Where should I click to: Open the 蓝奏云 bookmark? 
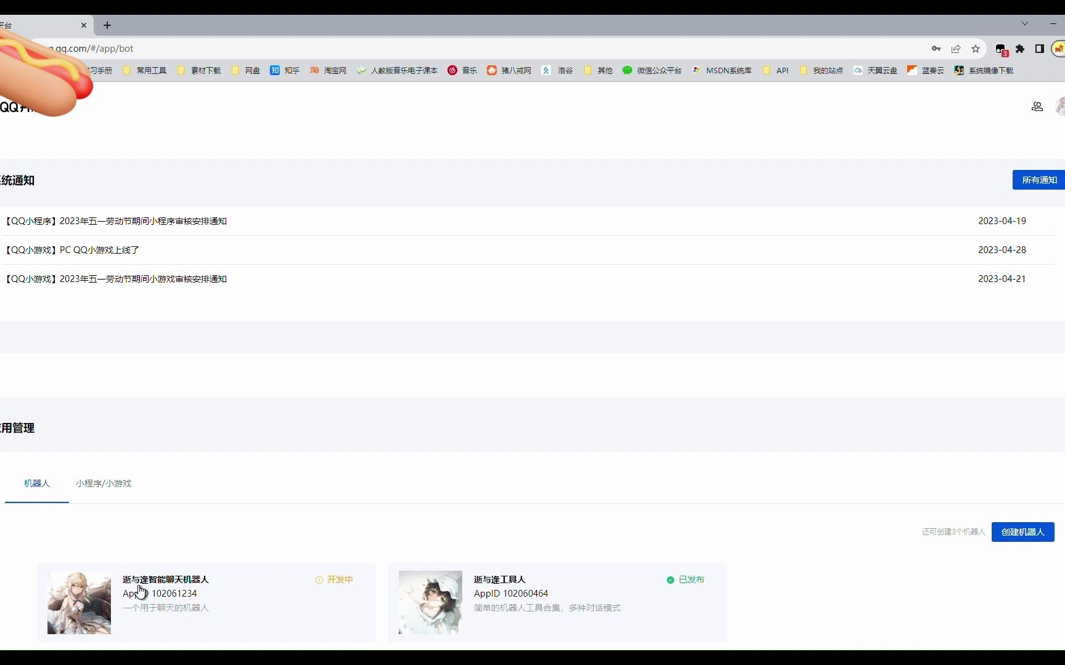pos(926,71)
